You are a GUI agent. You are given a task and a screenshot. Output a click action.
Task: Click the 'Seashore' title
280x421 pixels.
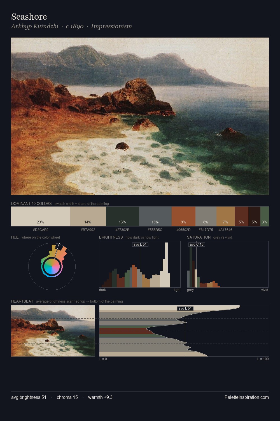29,17
